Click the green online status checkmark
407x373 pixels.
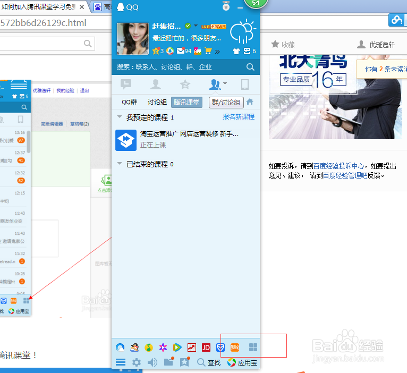point(188,26)
